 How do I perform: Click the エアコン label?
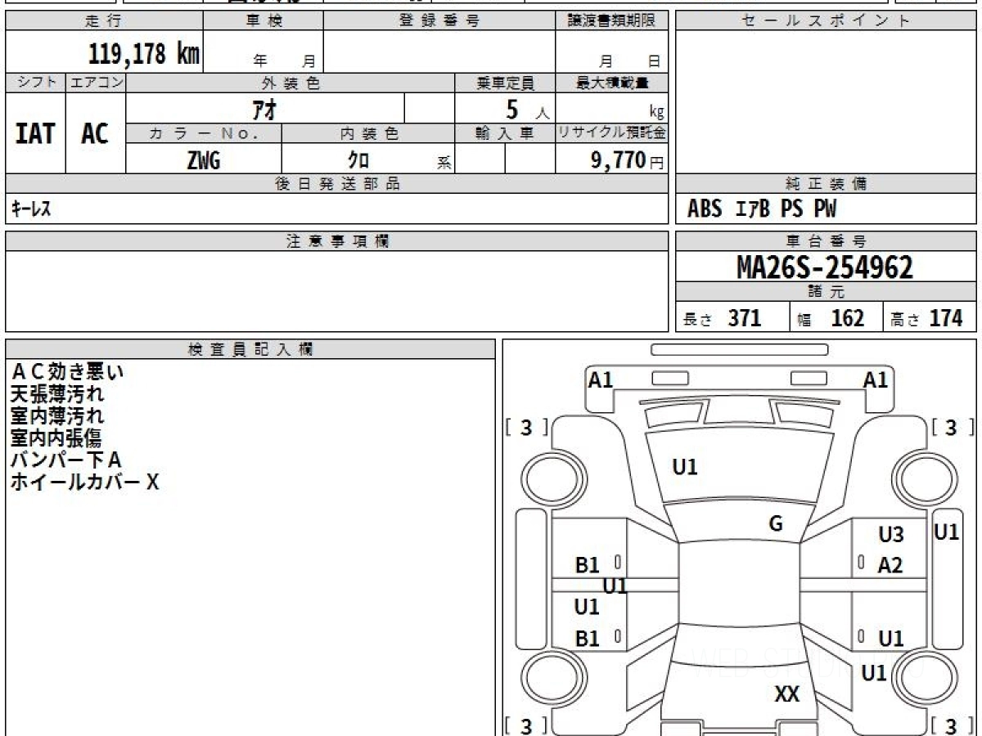[96, 83]
